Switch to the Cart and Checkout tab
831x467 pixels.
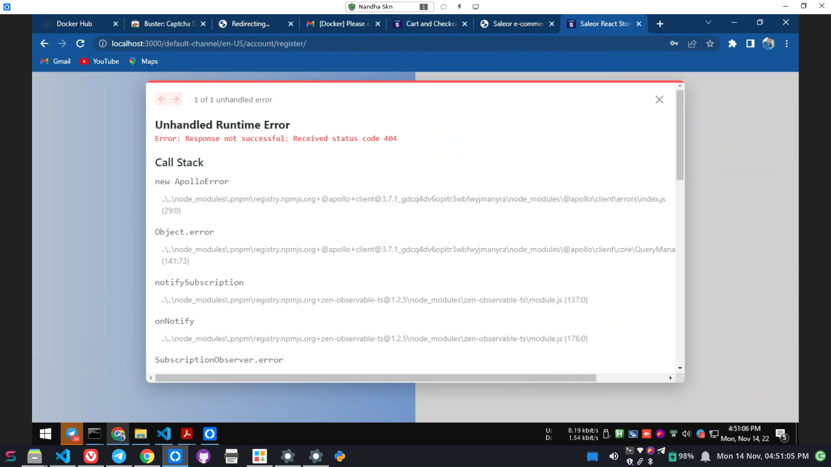pyautogui.click(x=431, y=24)
